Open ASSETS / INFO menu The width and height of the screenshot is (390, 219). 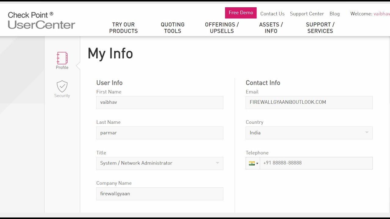pos(271,28)
